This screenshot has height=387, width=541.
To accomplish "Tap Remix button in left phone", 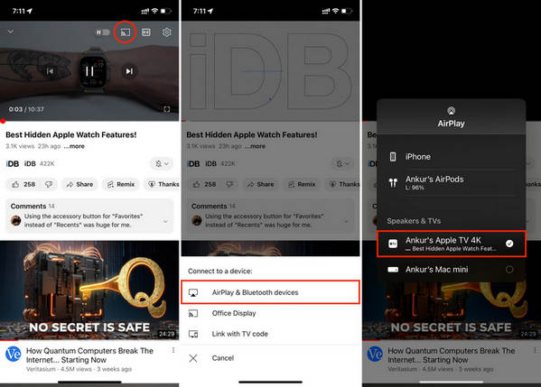I will tap(121, 184).
